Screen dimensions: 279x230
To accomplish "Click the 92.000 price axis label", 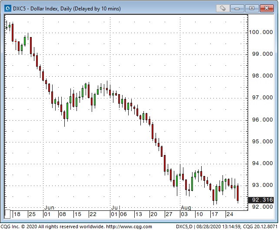I will [262, 206].
